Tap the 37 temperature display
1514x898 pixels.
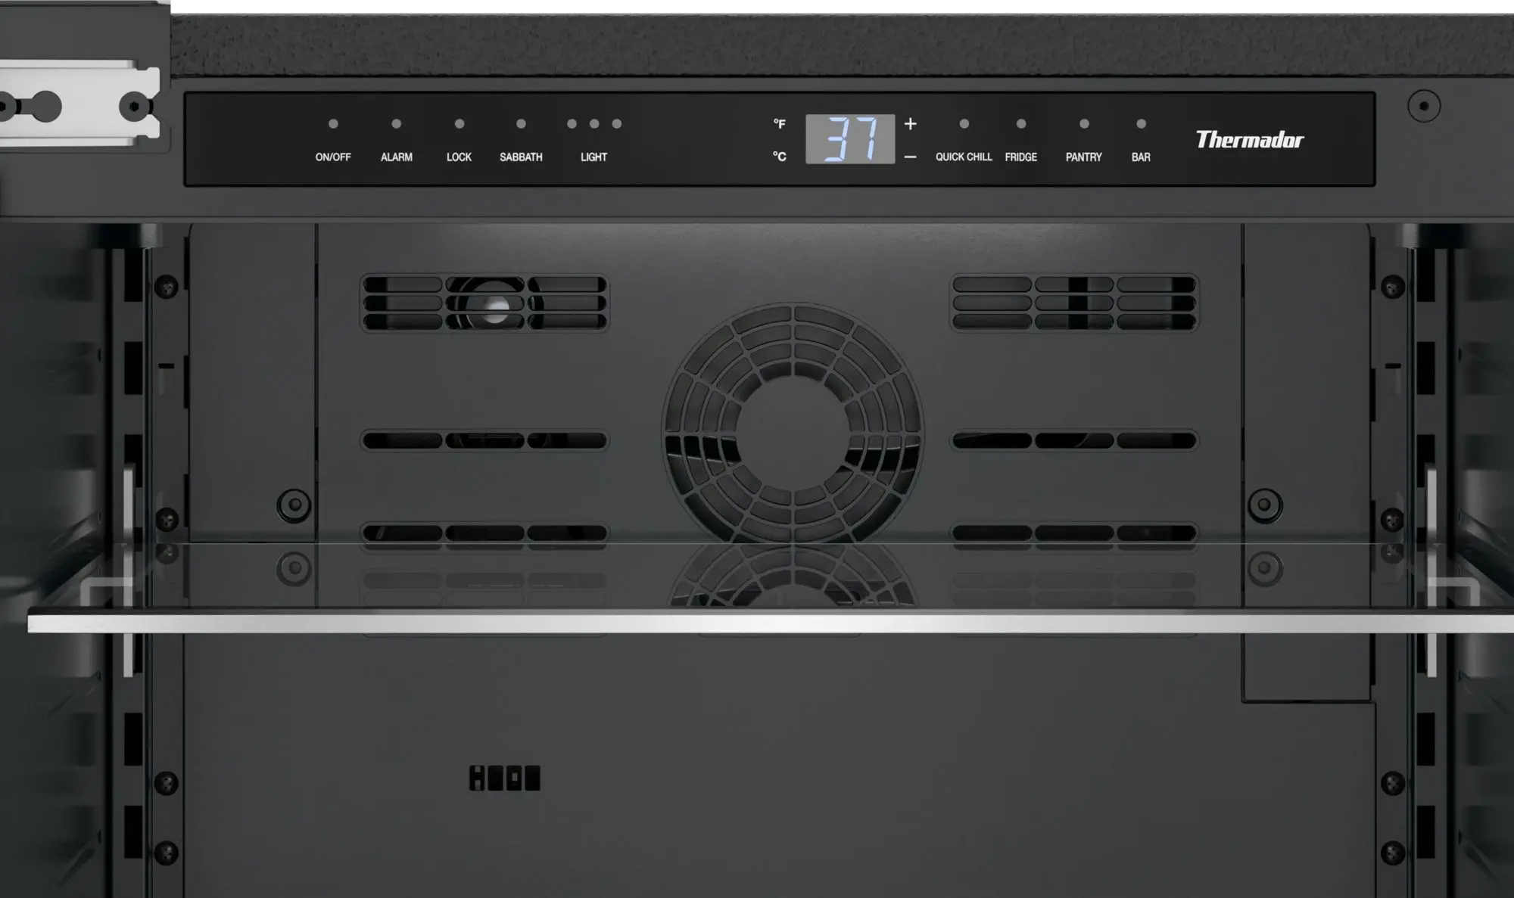point(849,139)
